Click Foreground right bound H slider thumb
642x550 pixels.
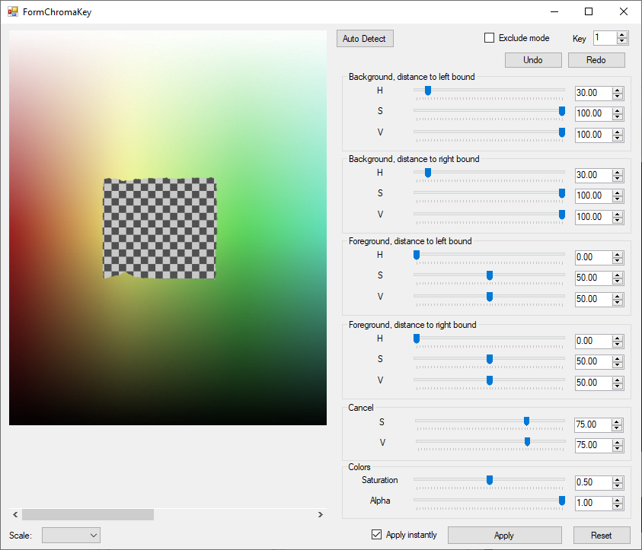pyautogui.click(x=417, y=339)
